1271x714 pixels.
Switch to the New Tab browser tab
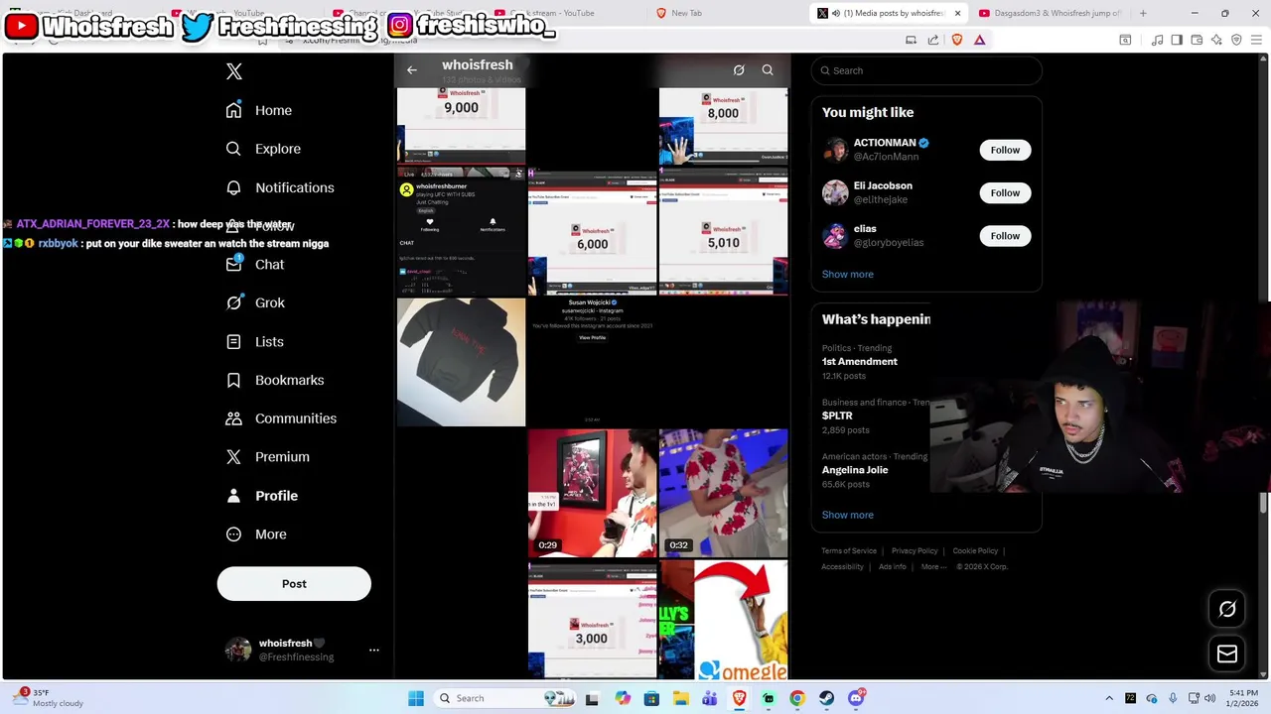[x=685, y=13]
